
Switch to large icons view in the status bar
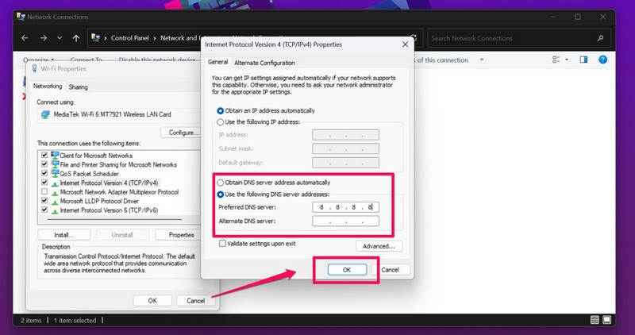(606, 320)
